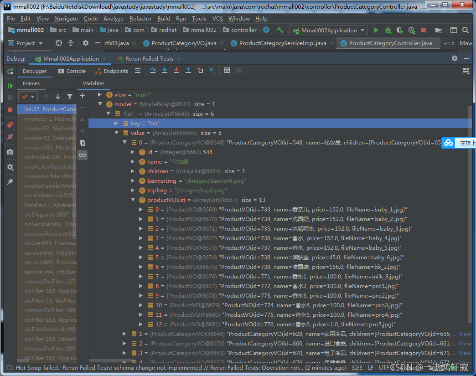Collapse value ArrayList@8645 node

tap(116, 133)
